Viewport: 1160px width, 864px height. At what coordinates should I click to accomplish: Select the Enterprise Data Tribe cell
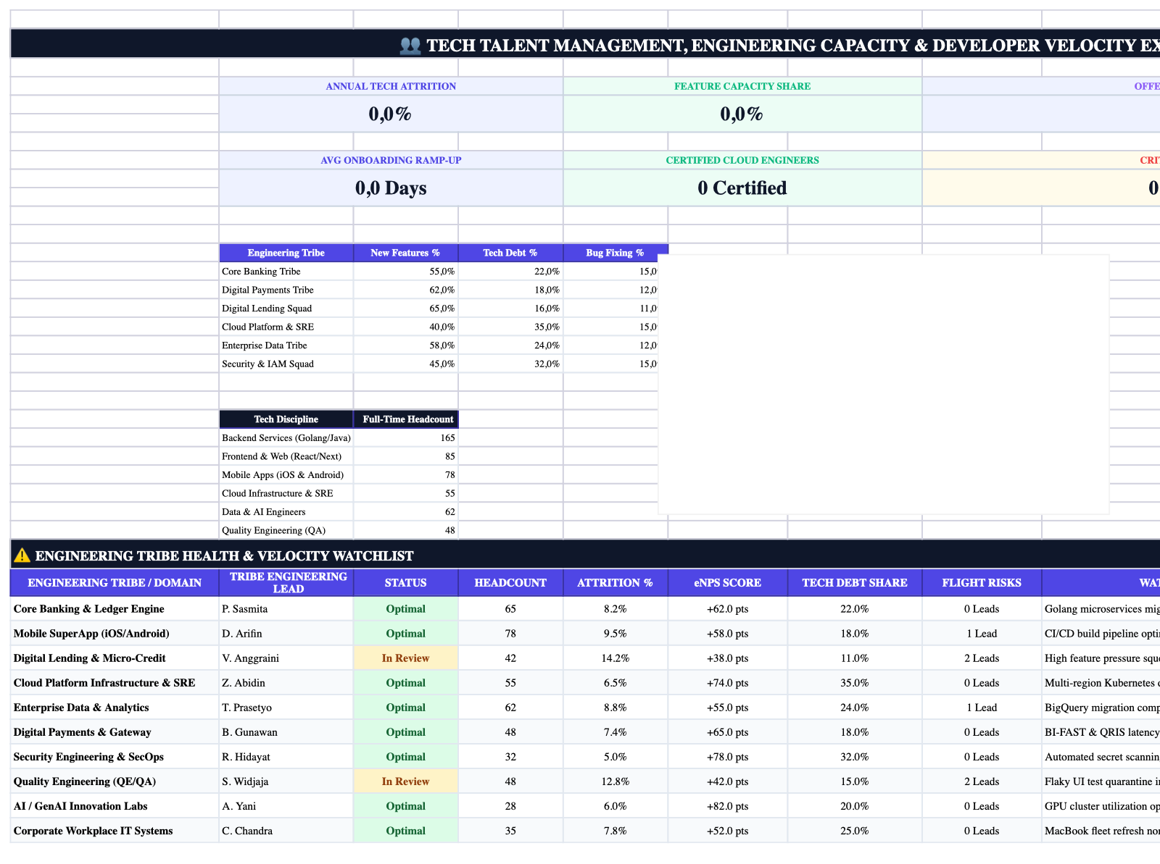[286, 345]
